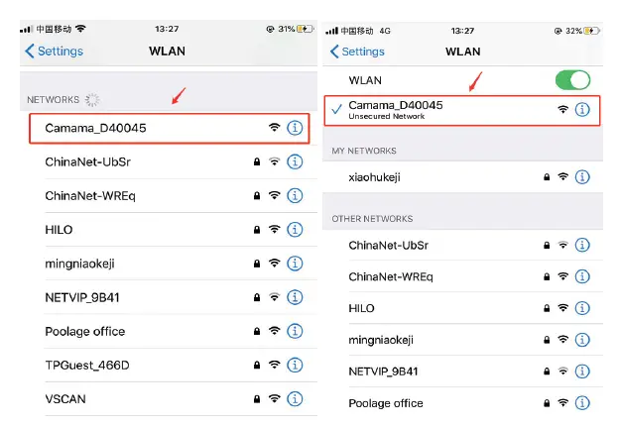Screen dimensions: 620x425
Task: Tap battery icon in left screen status bar
Action: [x=305, y=29]
